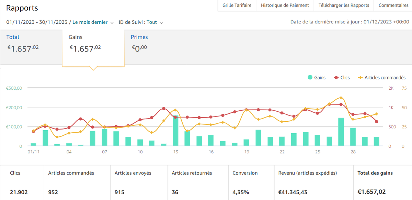Open the Grille Tarifaire tab
Image resolution: width=412 pixels, height=200 pixels.
[x=237, y=5]
